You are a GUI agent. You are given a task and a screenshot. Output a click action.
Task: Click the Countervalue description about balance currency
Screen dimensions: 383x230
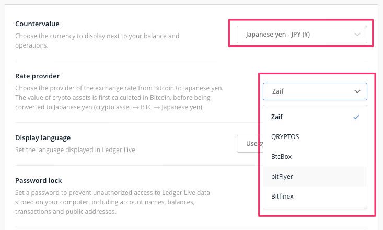(97, 41)
